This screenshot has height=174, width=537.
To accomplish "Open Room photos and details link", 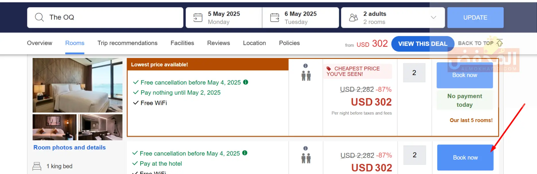I will click(x=69, y=147).
